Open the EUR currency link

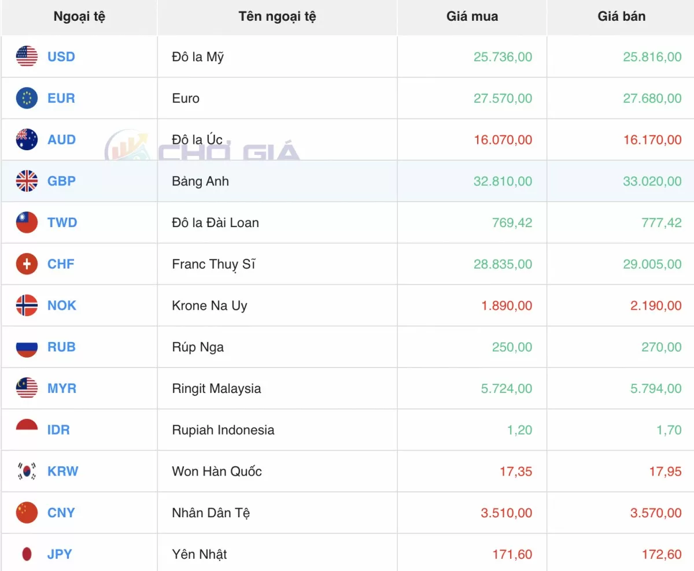click(61, 98)
